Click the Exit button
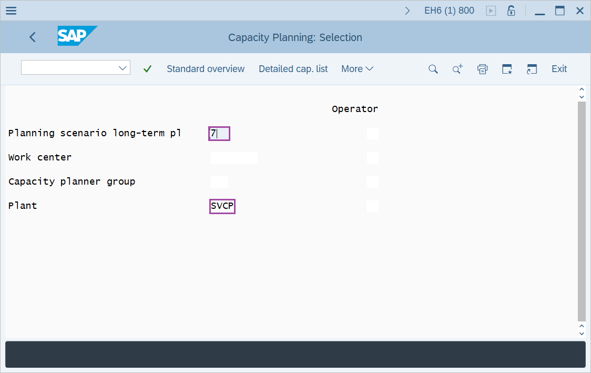591x373 pixels. 559,69
